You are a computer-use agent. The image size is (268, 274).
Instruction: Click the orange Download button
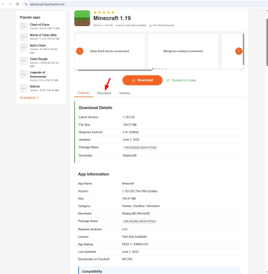(143, 80)
